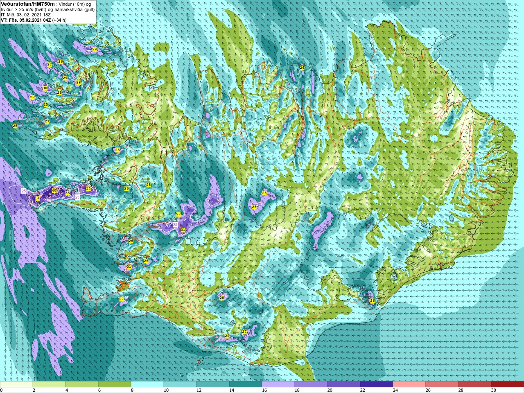Click the dark red legend swatch above 30 m/s

click(508, 384)
